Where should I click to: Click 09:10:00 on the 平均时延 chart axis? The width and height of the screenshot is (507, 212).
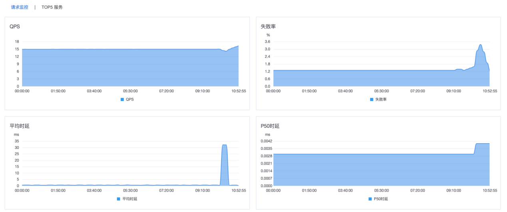(203, 191)
